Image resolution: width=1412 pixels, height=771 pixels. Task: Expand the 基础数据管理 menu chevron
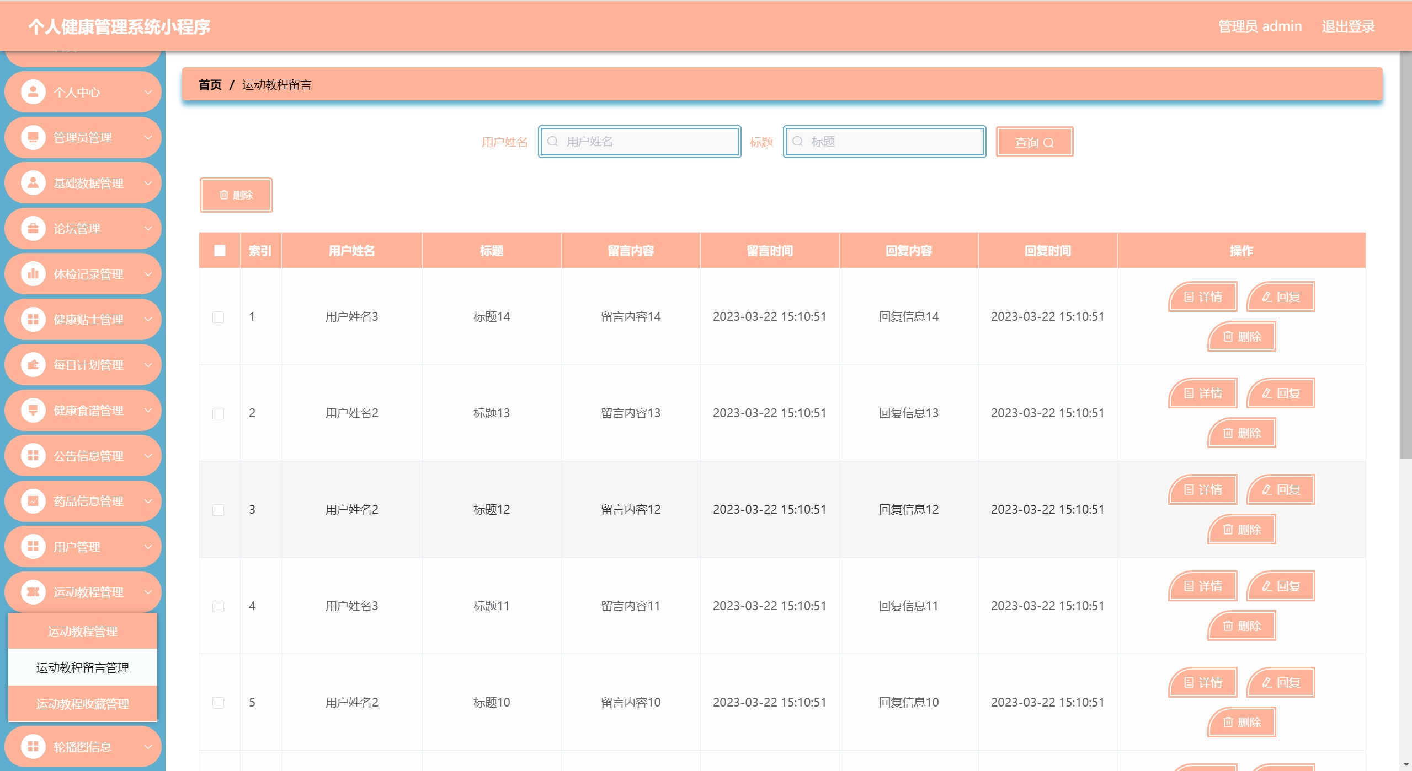tap(148, 183)
